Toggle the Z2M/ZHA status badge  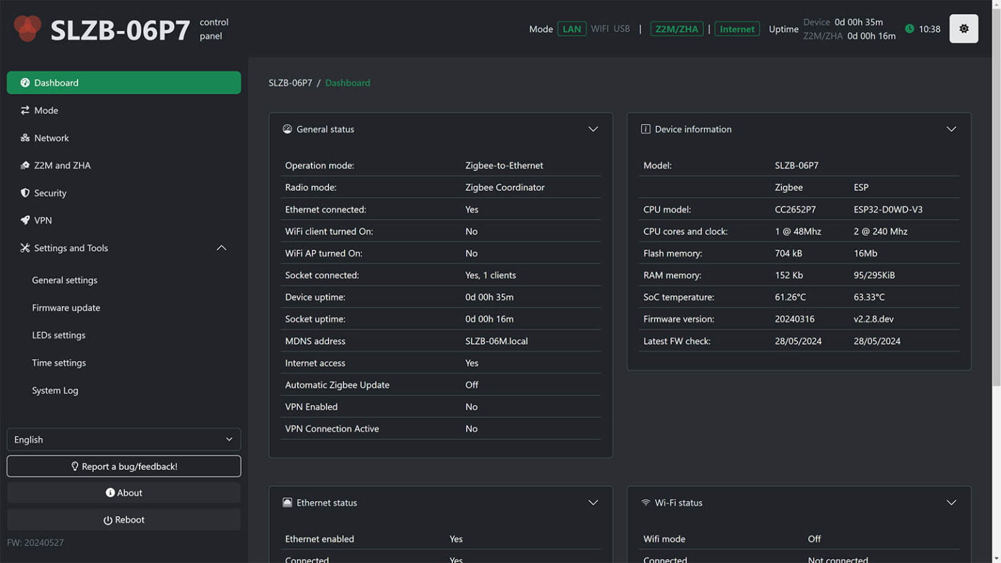pos(676,29)
